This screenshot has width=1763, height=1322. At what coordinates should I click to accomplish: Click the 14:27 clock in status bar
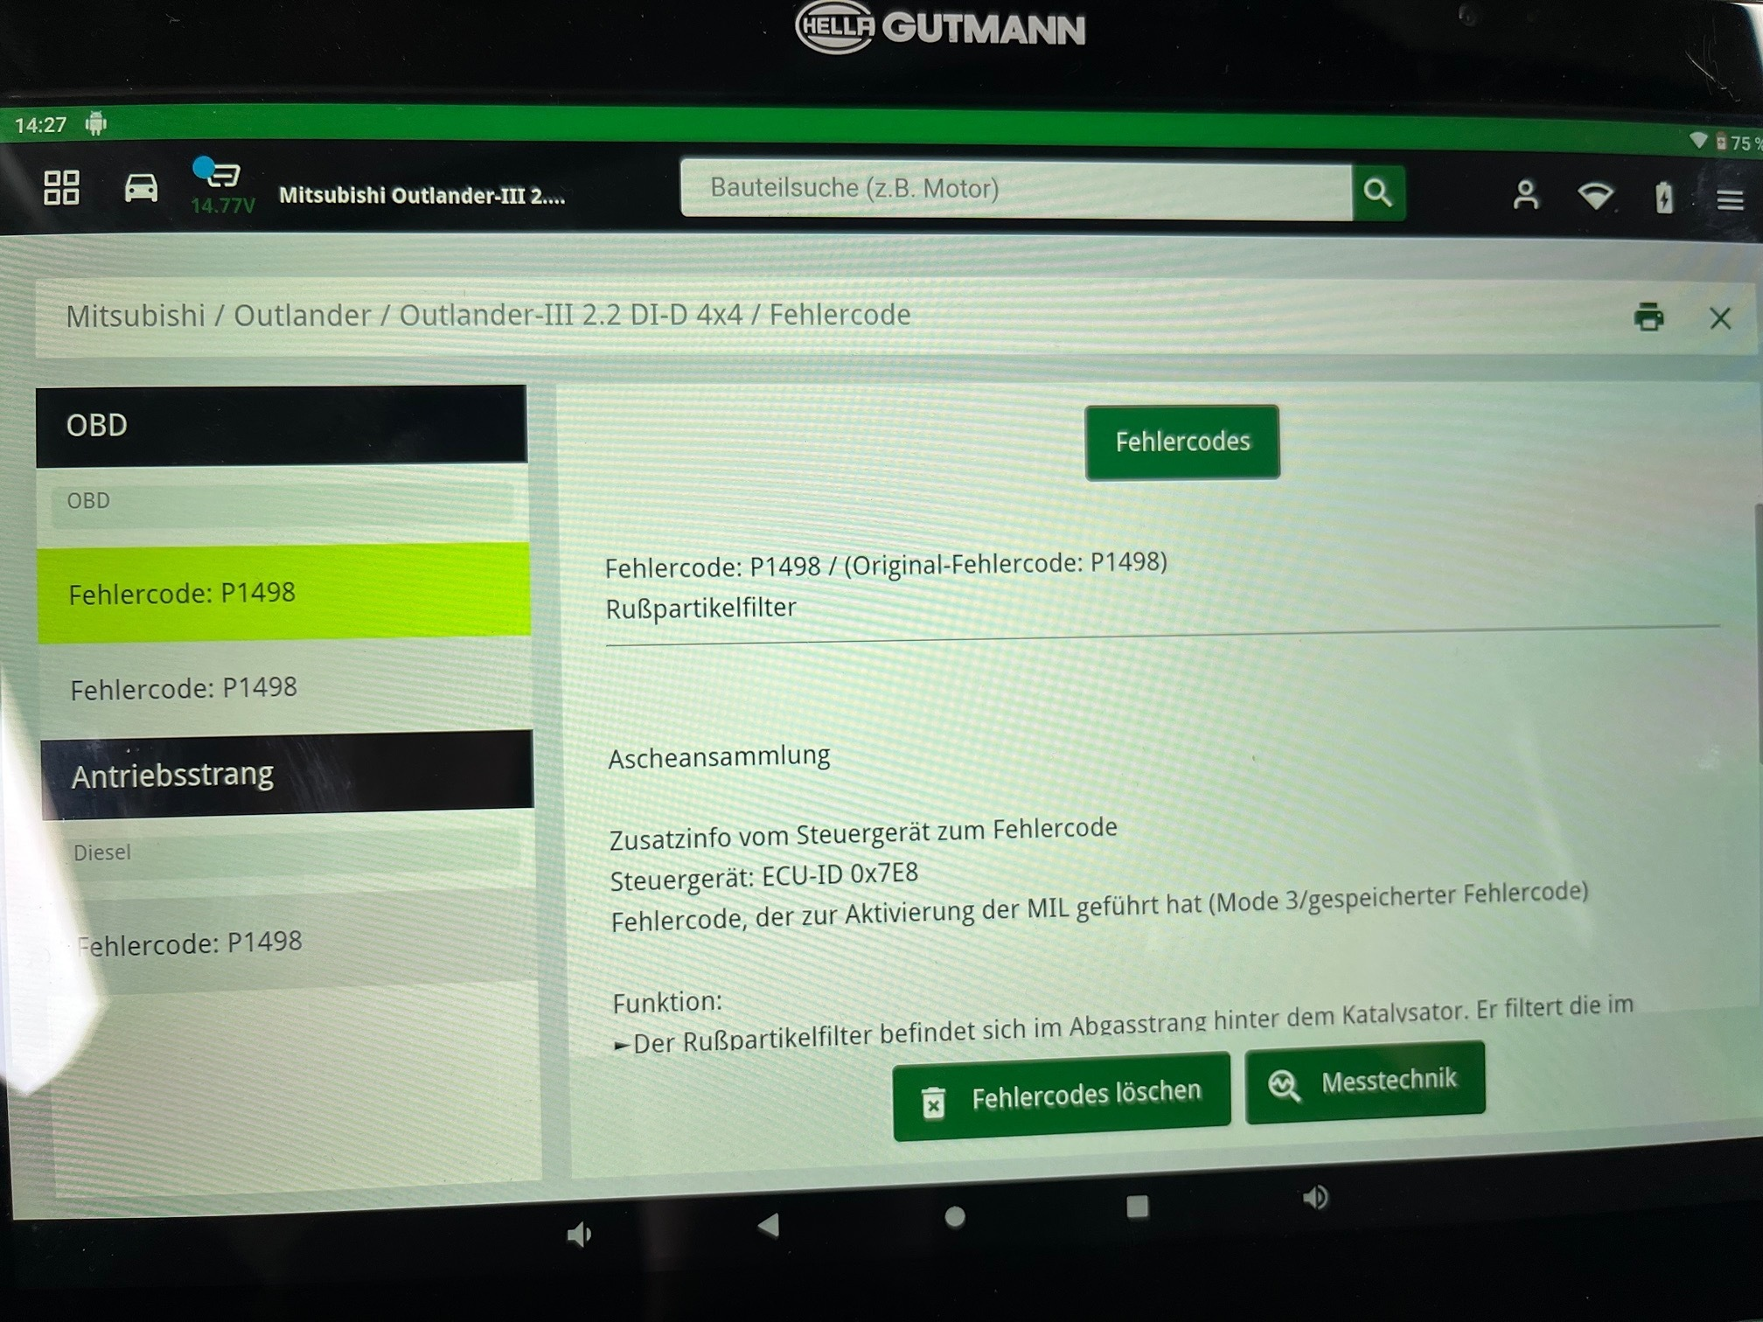[40, 125]
